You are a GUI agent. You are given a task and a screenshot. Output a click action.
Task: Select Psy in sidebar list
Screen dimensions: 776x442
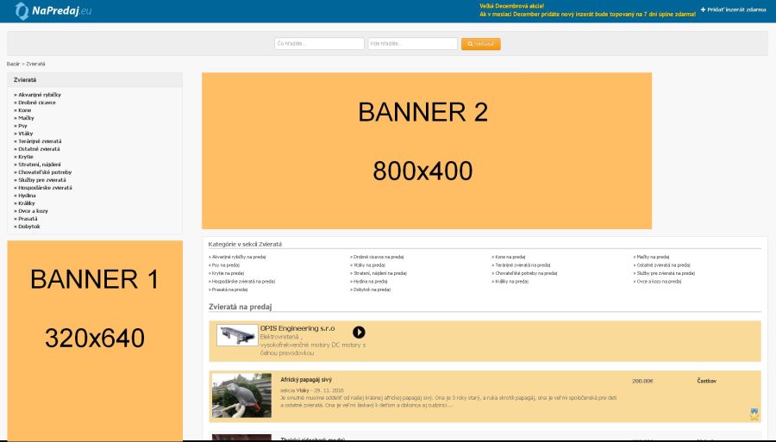pyautogui.click(x=22, y=126)
